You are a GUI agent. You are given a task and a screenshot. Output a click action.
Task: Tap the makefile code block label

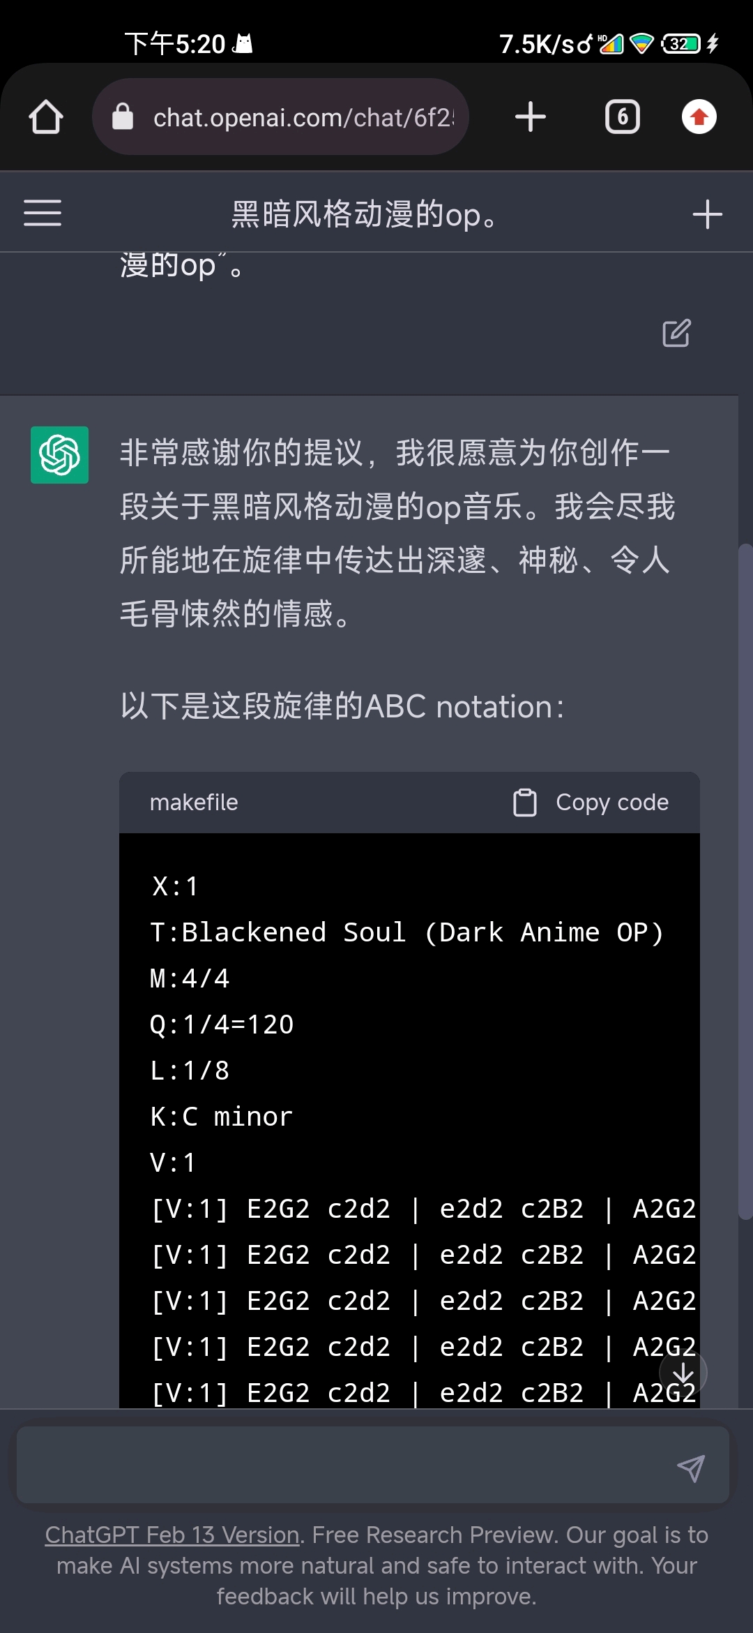194,803
